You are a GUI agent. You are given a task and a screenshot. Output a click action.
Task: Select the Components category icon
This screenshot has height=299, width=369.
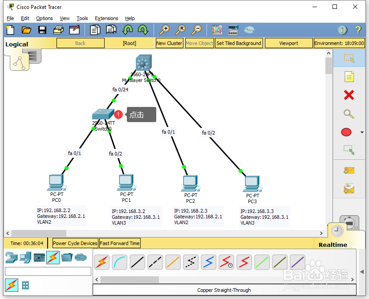tap(39, 258)
